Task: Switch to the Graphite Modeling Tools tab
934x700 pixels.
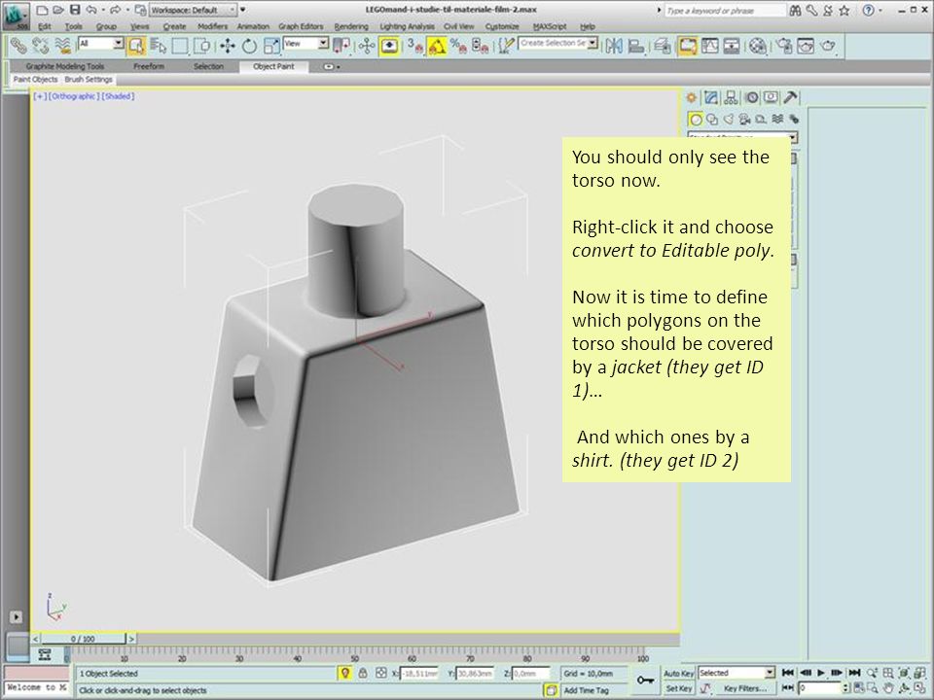Action: [x=65, y=67]
